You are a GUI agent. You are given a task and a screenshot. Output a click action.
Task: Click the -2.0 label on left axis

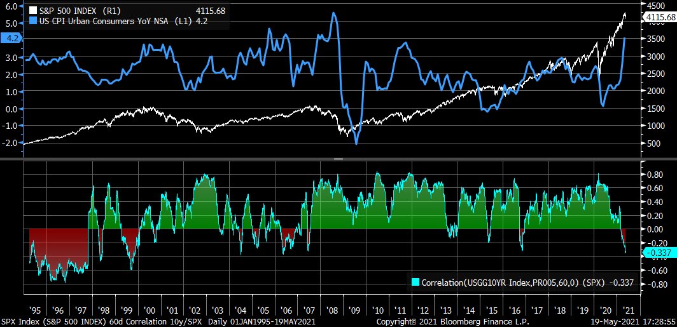point(10,143)
